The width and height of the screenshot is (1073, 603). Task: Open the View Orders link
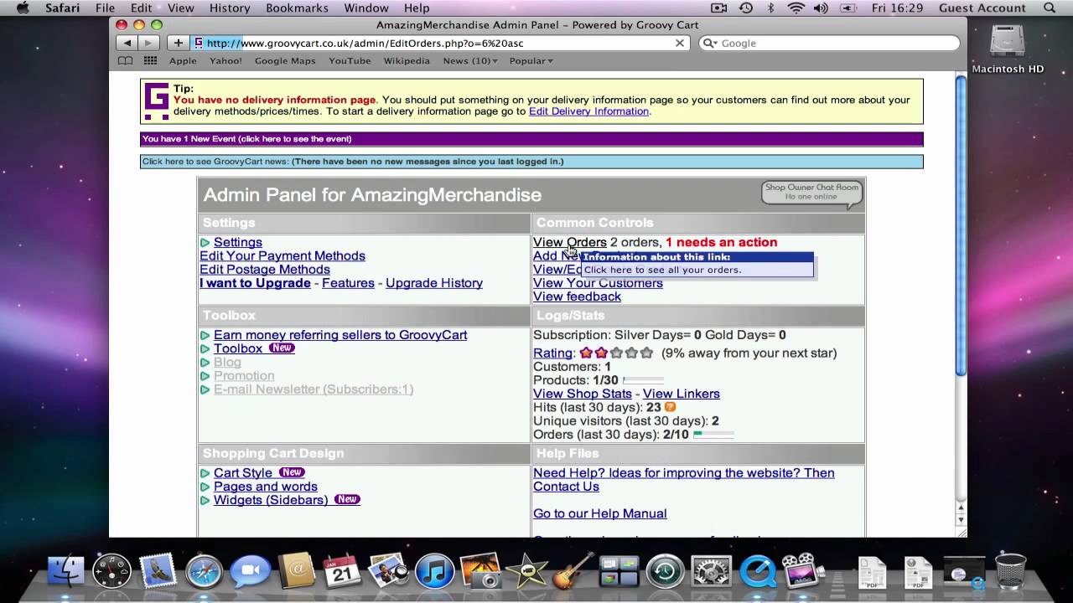(x=569, y=243)
